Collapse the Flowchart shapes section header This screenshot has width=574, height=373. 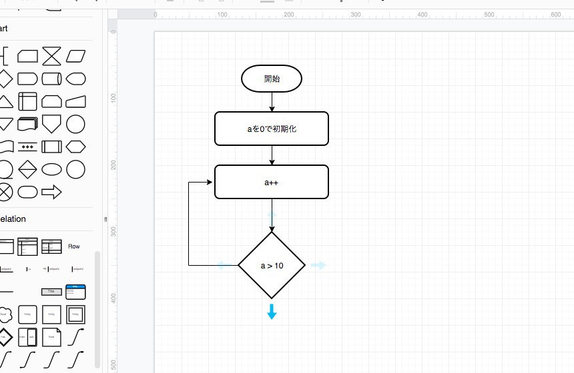coord(46,29)
